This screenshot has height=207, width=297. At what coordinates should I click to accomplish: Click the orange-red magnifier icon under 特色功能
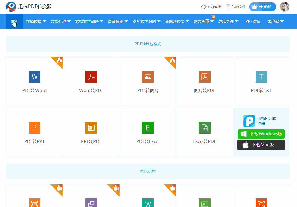click(261, 203)
